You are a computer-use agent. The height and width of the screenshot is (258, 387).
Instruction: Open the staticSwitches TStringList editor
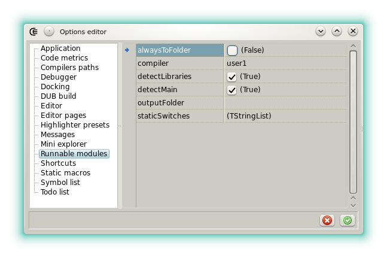pos(285,116)
